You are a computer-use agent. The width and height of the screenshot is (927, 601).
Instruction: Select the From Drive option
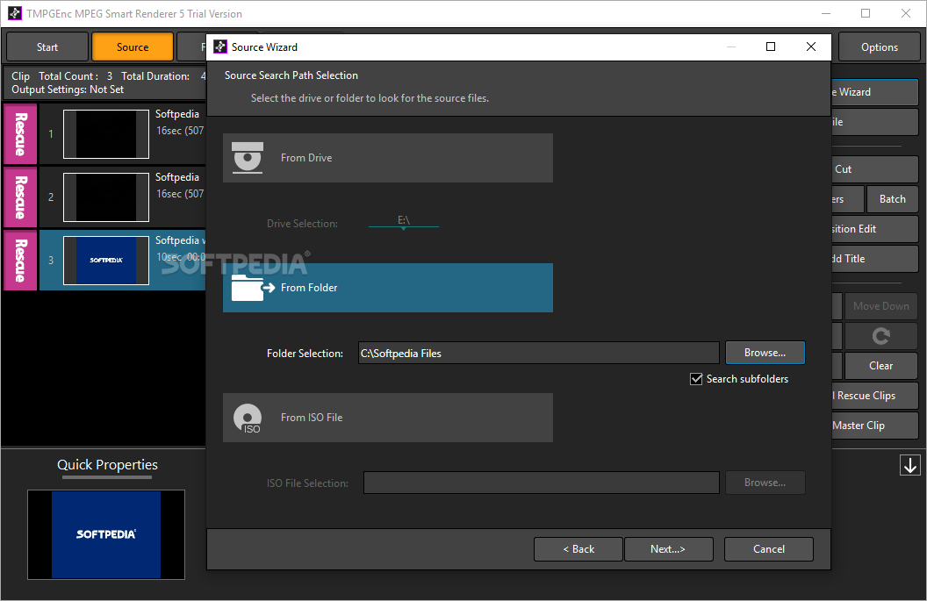coord(388,158)
